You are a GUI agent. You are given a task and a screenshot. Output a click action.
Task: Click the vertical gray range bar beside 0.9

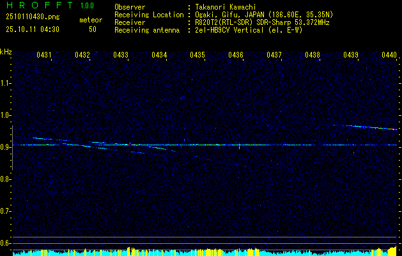click(x=12, y=148)
